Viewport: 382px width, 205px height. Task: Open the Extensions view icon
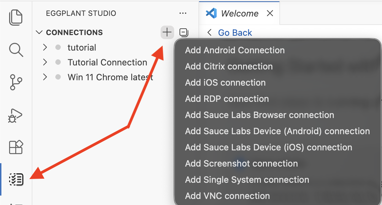tap(16, 147)
